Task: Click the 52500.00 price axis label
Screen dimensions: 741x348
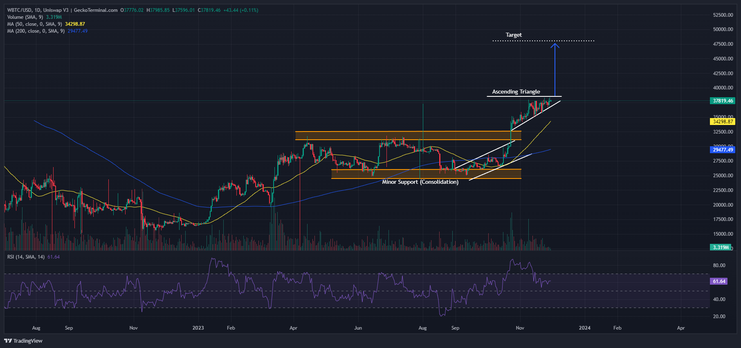Action: coord(723,15)
